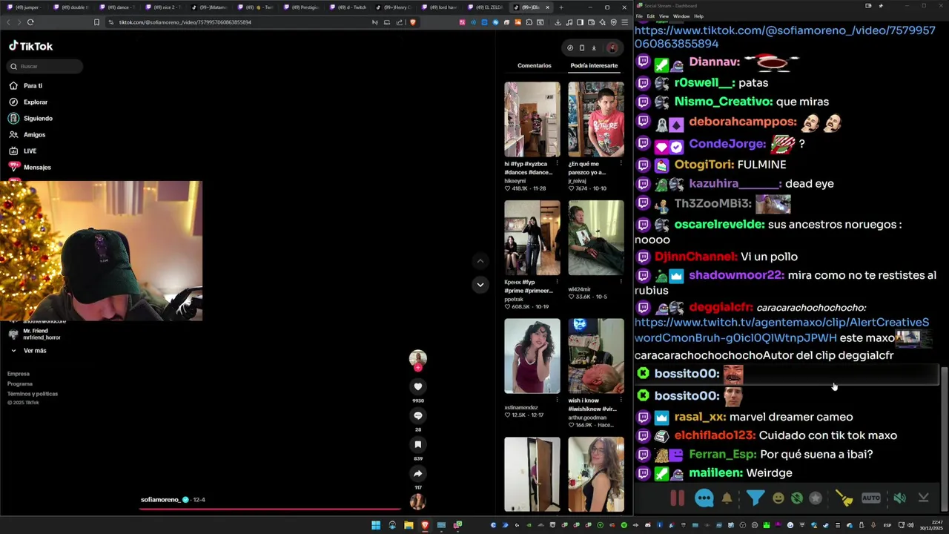The image size is (949, 534).
Task: Open the xstinamendez recommended video thumbnail
Action: [532, 356]
